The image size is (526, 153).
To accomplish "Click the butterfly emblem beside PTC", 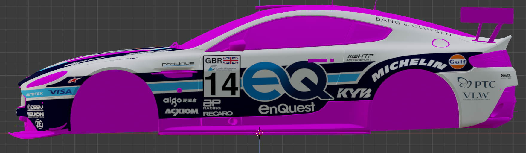I will pos(464,83).
